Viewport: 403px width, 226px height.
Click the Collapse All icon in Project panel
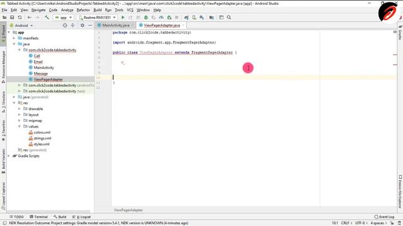(73, 25)
